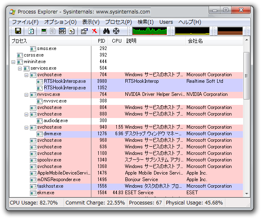The height and width of the screenshot is (218, 261).
Task: Click Commit Charge: 22.55% in status bar
Action: [95, 203]
